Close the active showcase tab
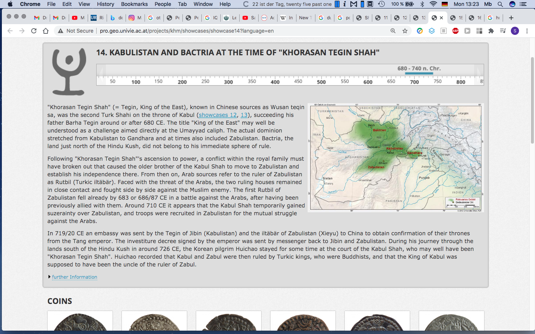Image resolution: width=535 pixels, height=334 pixels. [441, 17]
